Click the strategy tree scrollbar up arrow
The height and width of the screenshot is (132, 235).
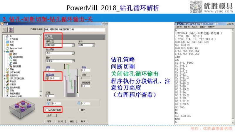coord(41,36)
